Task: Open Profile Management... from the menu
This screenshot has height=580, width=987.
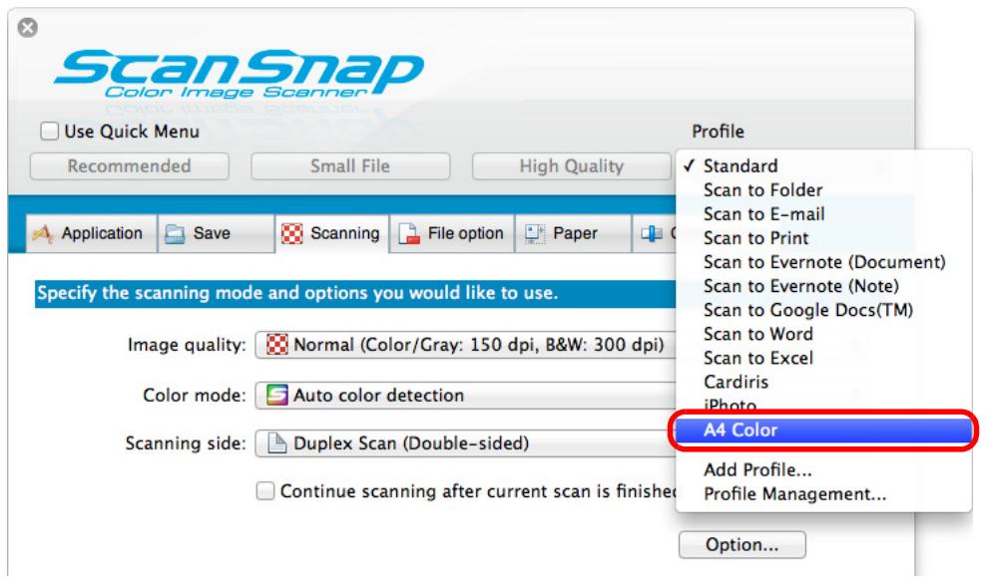Action: pos(824,494)
